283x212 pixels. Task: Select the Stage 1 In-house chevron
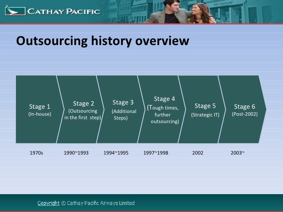coord(40,109)
